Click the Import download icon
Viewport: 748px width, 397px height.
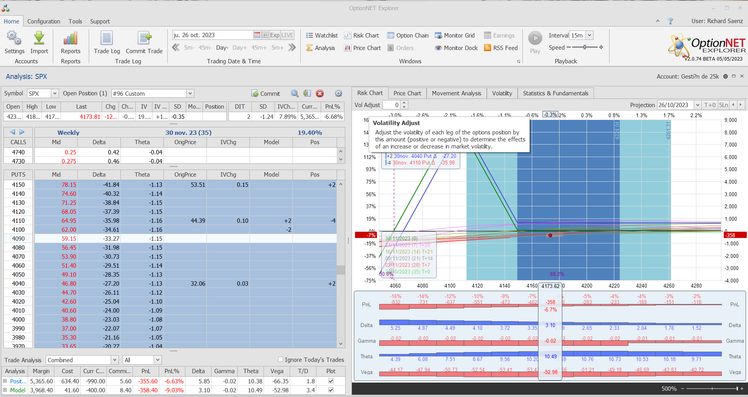(x=39, y=39)
